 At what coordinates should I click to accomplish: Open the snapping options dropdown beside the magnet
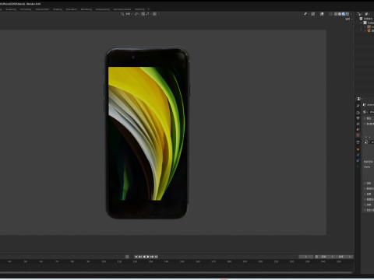coord(148,14)
